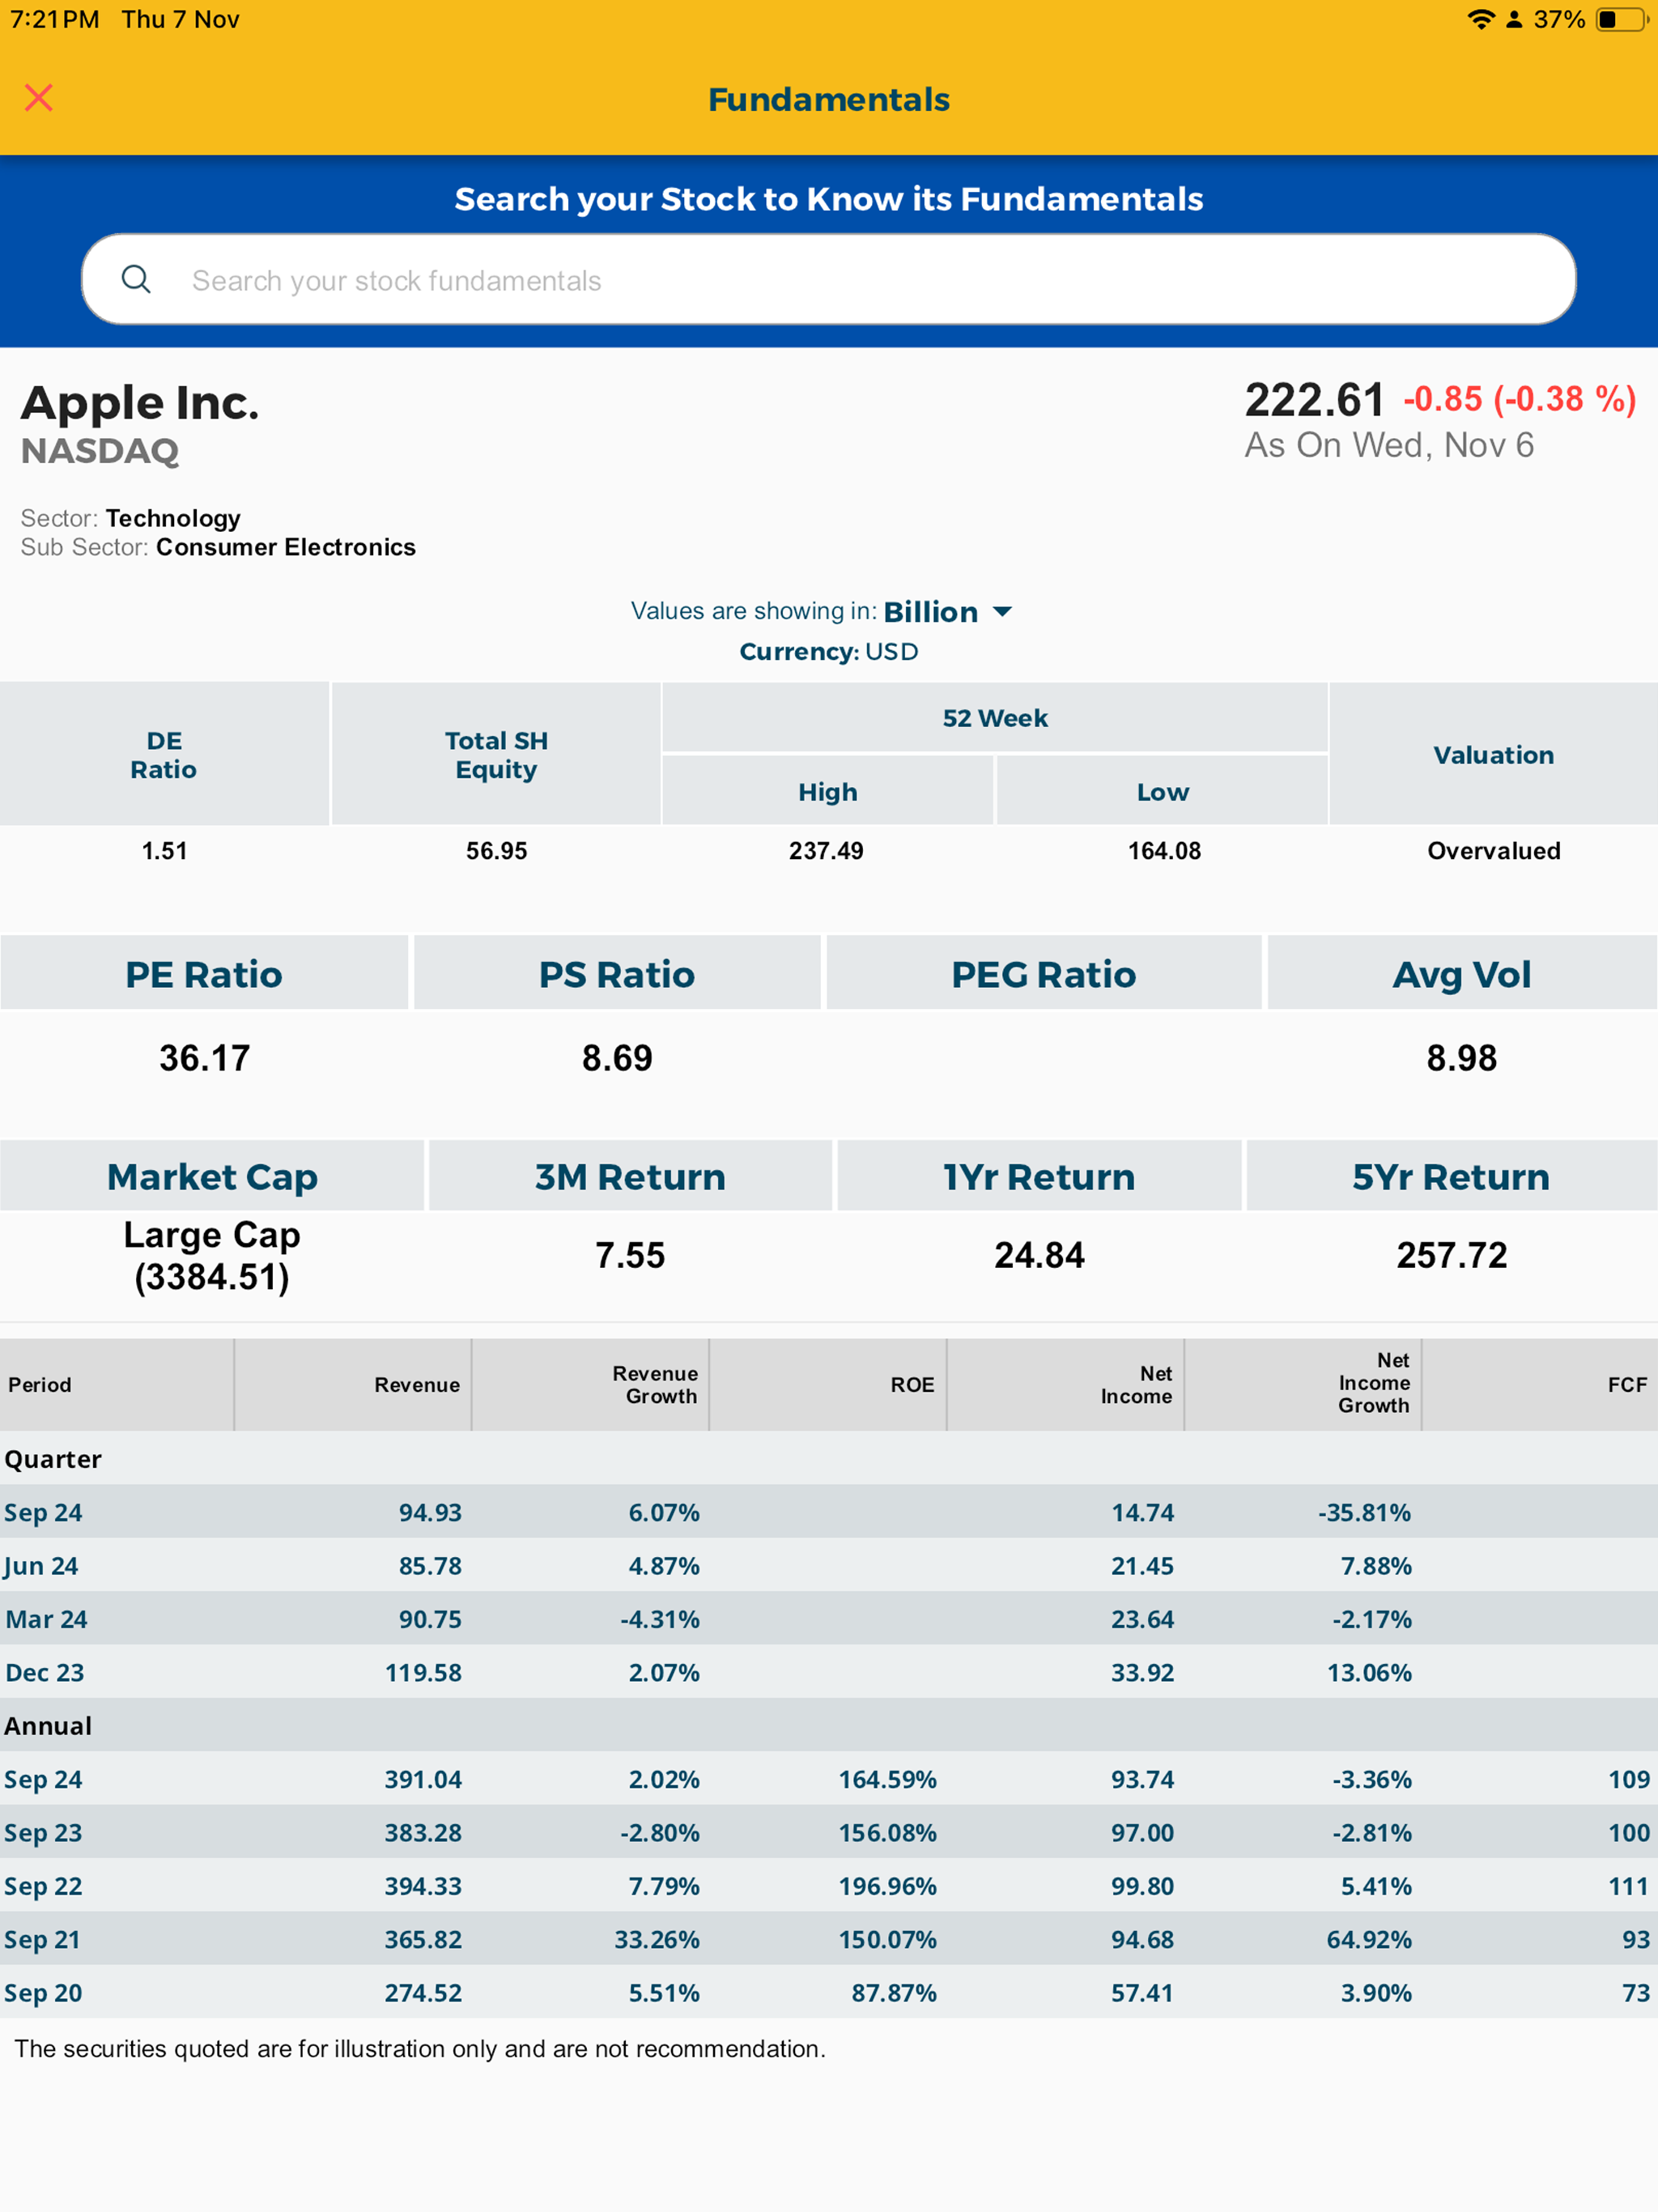Select the Apple Inc. company name
The height and width of the screenshot is (2212, 1658).
click(140, 403)
